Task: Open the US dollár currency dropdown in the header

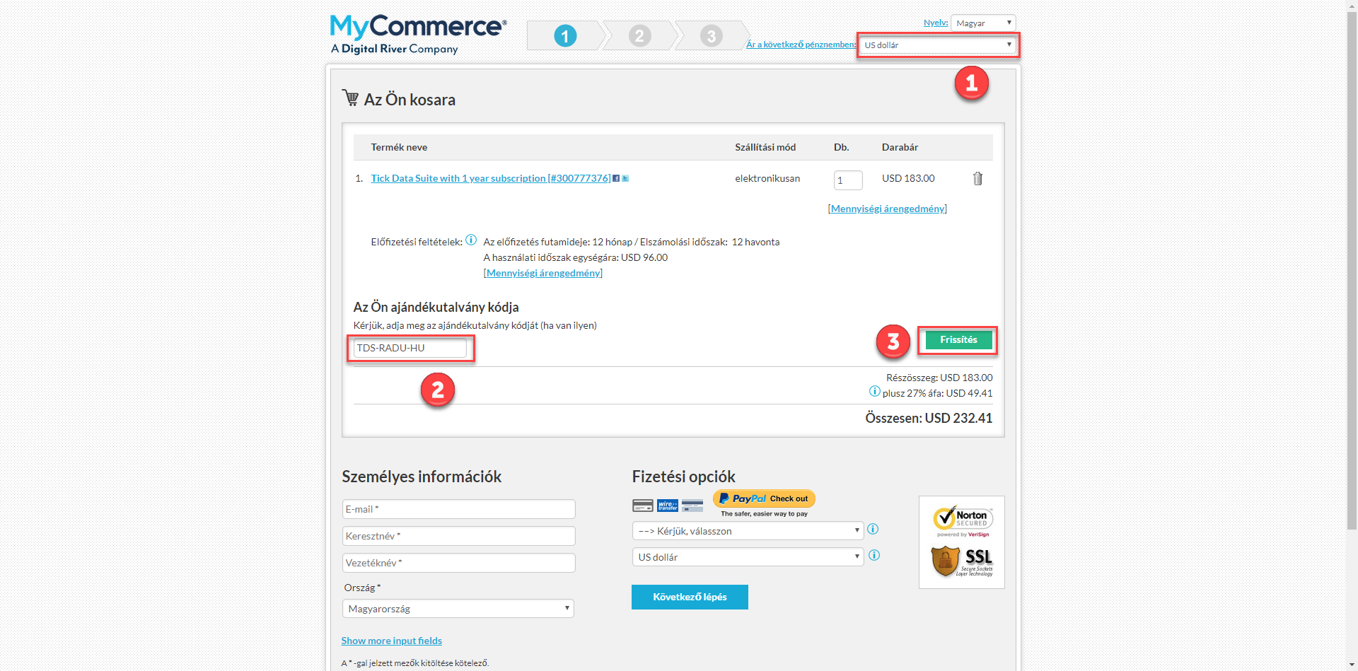Action: pos(938,45)
